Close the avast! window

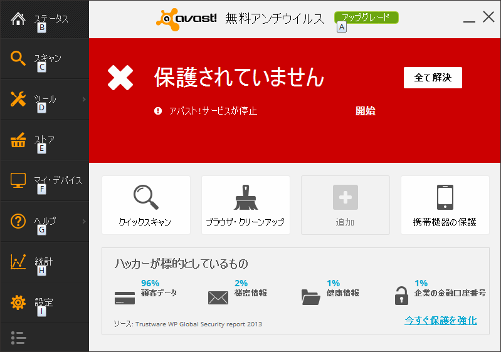click(488, 17)
